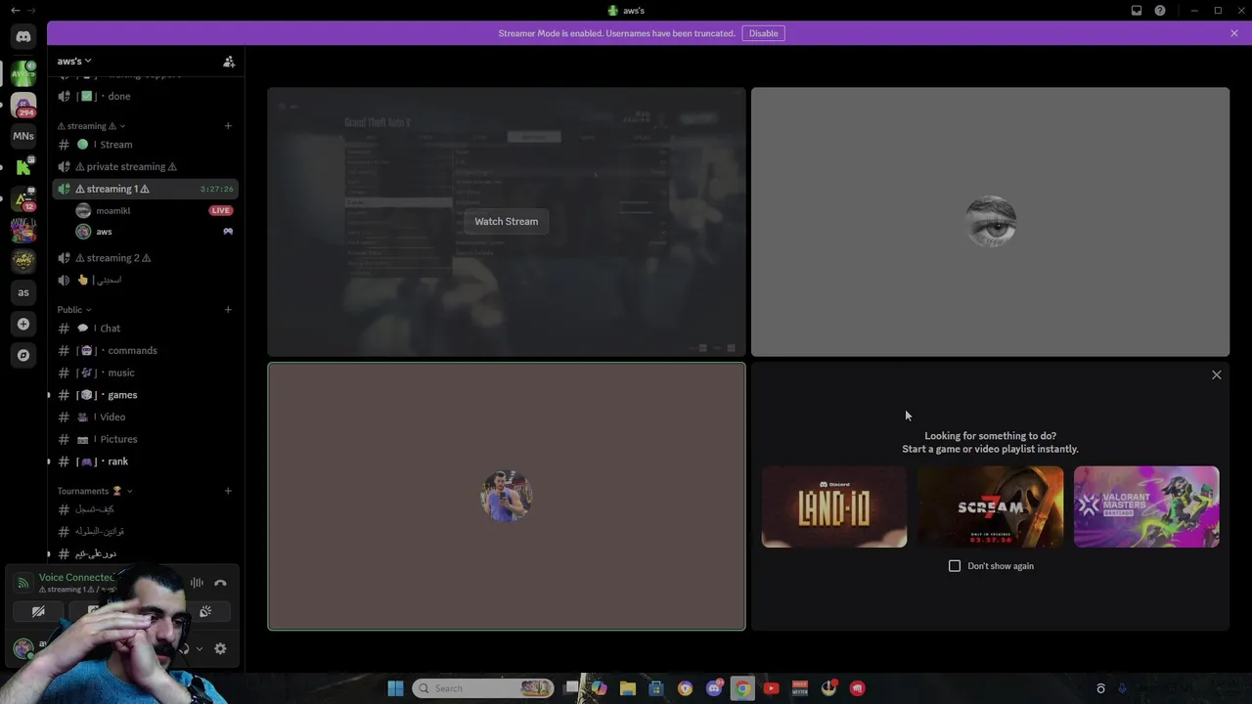Select the highlighted user video tile
Viewport: 1252px width, 704px height.
click(507, 497)
